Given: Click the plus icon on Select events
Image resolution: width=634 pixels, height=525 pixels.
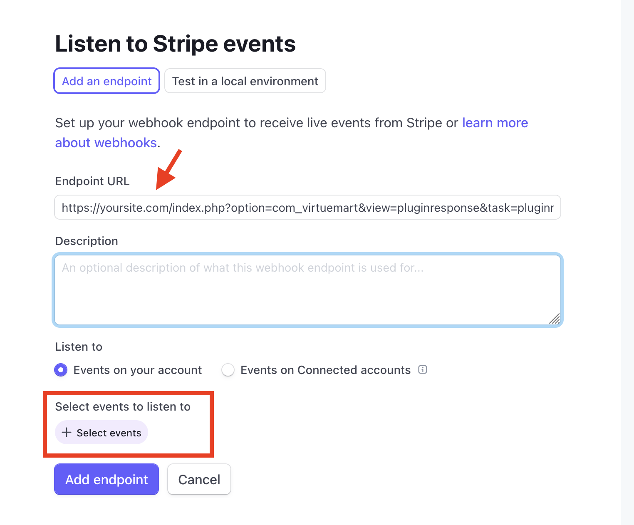Looking at the screenshot, I should coord(67,433).
